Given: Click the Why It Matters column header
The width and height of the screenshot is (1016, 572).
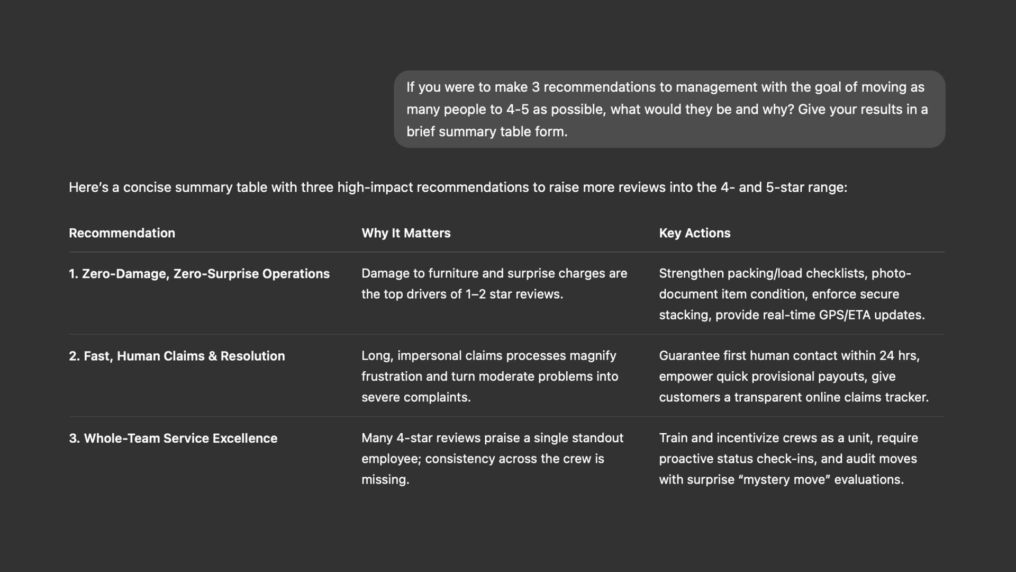Looking at the screenshot, I should (406, 233).
